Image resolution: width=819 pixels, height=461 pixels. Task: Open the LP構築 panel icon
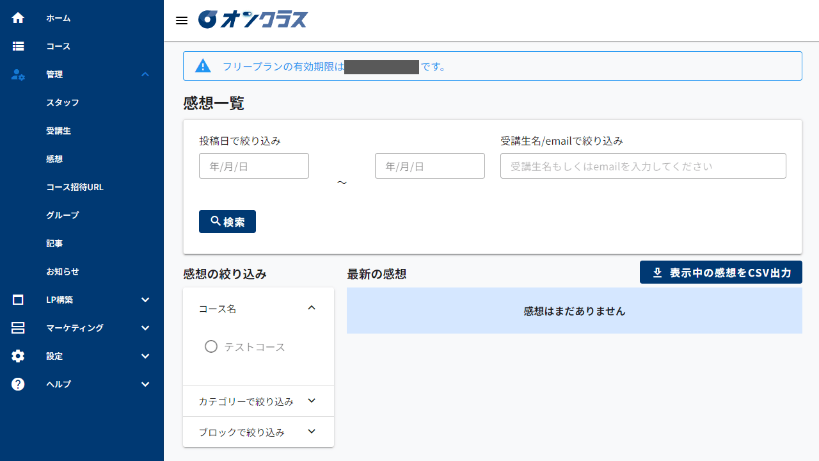point(17,300)
